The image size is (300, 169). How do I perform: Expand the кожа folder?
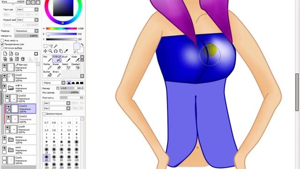pyautogui.click(x=11, y=150)
